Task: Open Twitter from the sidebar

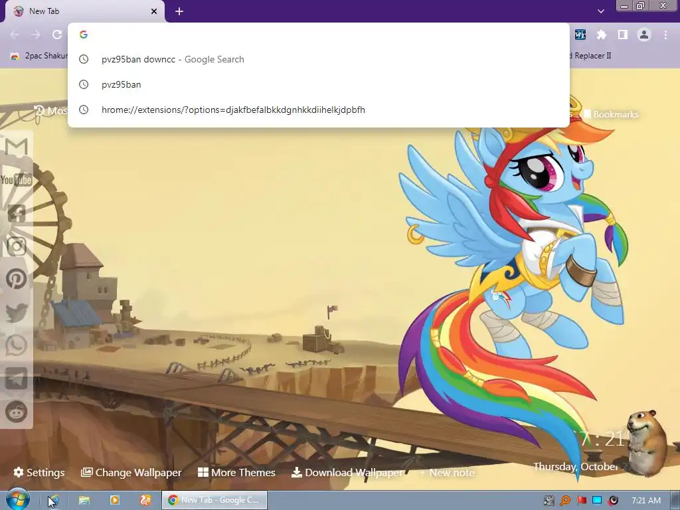Action: pos(17,312)
